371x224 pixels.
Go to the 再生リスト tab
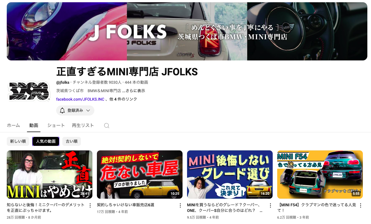pos(83,125)
